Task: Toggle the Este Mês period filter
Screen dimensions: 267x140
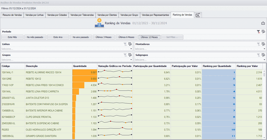Action: [x=13, y=37]
